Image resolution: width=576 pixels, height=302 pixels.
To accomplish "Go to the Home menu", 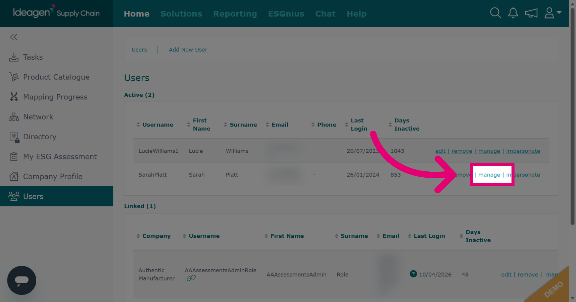I will tap(136, 14).
